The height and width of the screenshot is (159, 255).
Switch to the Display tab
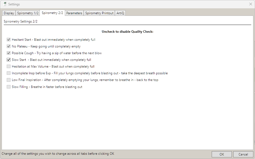point(9,13)
